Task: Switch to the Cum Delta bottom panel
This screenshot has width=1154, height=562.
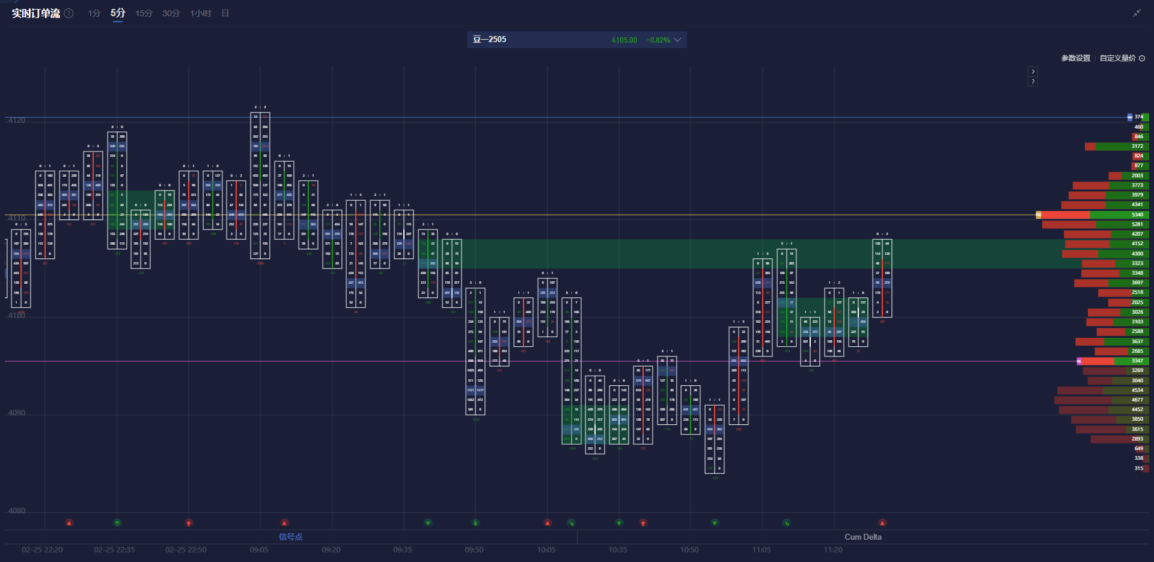Action: tap(862, 537)
